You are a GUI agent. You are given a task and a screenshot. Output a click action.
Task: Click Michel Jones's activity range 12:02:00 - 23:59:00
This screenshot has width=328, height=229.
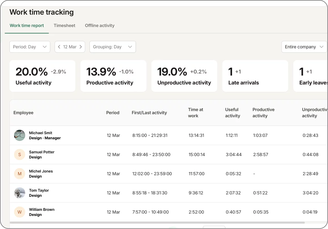152,174
